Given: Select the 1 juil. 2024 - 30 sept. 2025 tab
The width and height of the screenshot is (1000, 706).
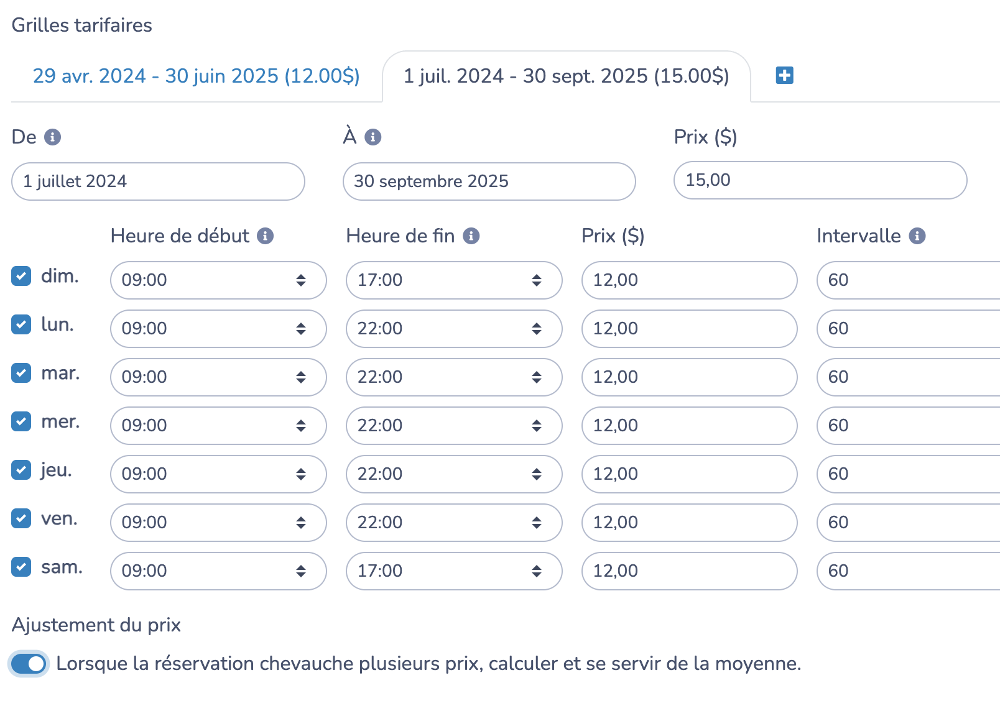Looking at the screenshot, I should 567,76.
